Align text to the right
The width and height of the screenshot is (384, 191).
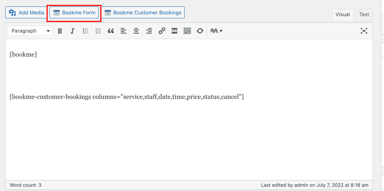coord(149,31)
